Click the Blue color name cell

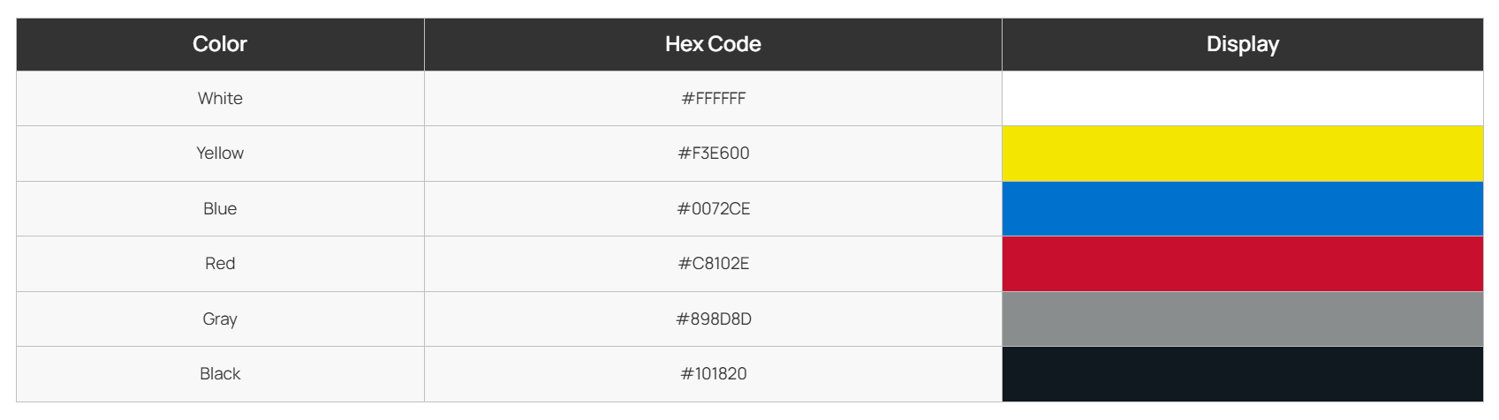(220, 209)
